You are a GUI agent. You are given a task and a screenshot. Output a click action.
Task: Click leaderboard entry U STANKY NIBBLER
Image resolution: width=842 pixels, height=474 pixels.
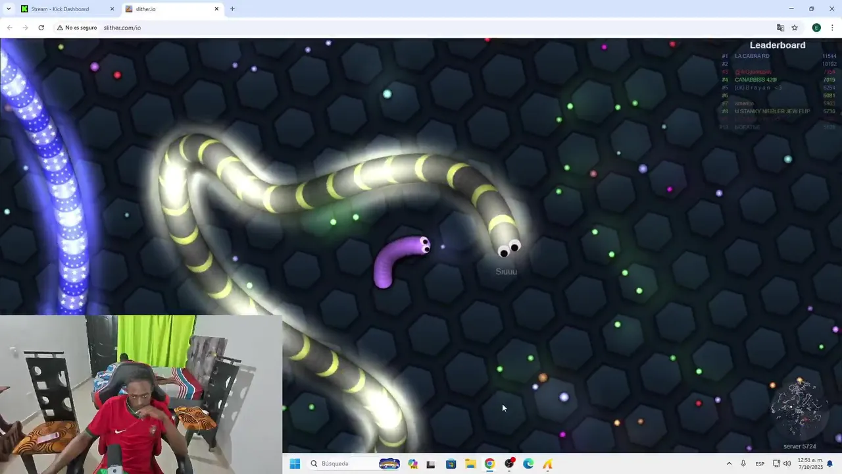click(x=772, y=111)
